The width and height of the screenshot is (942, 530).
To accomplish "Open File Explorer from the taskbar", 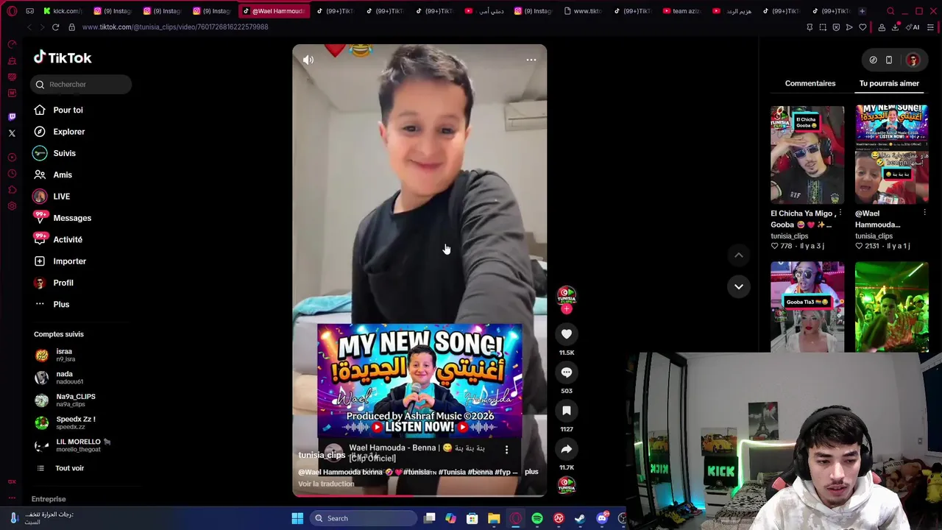I will pyautogui.click(x=494, y=518).
